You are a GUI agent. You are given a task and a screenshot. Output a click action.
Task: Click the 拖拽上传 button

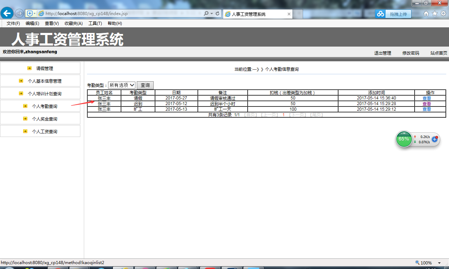398,14
